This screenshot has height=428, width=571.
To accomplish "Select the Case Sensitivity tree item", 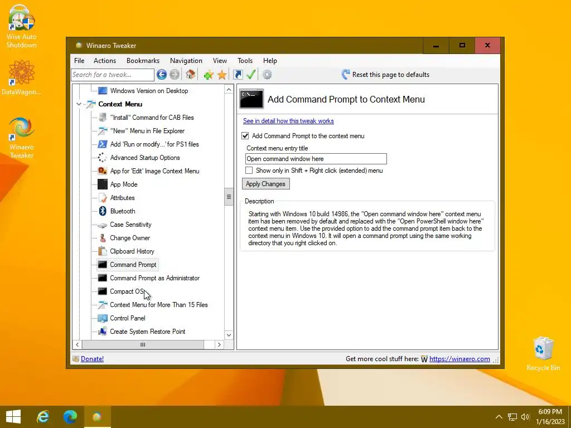I will 130,225.
